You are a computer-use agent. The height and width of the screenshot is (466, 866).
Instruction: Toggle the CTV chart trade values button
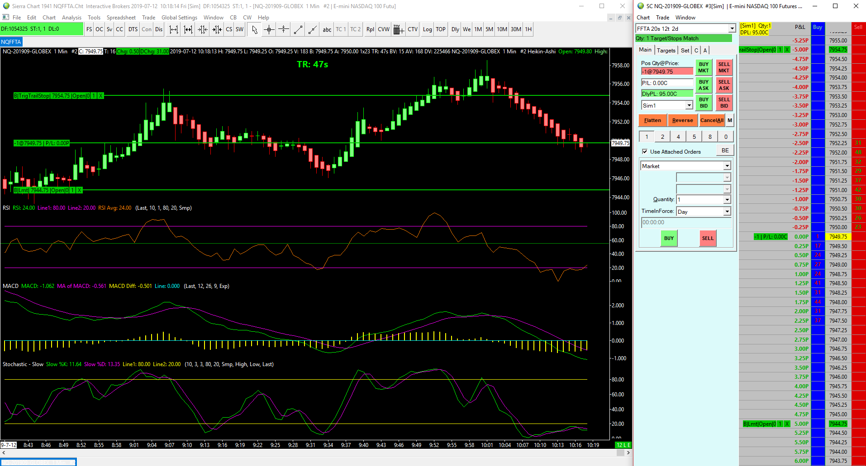tap(413, 29)
